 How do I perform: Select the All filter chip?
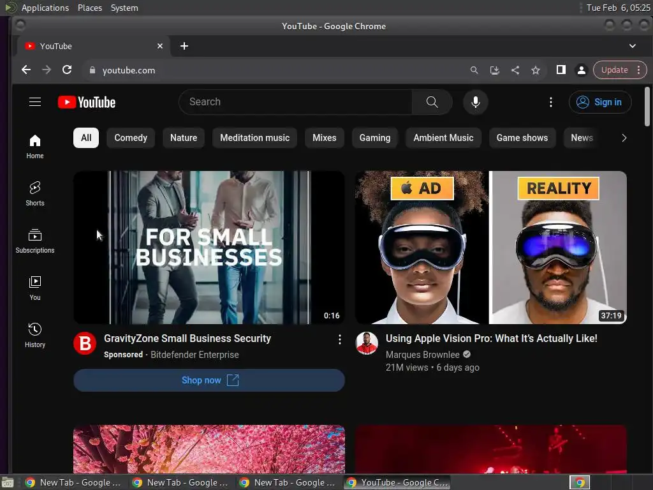click(86, 138)
